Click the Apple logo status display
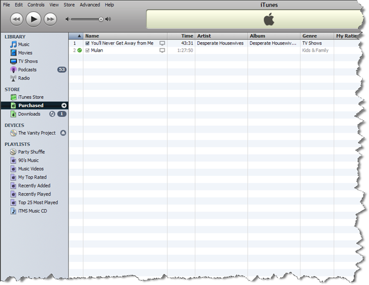The height and width of the screenshot is (285, 369). 269,19
